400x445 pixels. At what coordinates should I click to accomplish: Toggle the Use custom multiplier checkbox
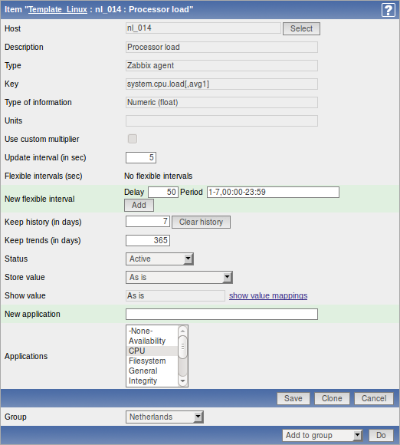coord(133,139)
